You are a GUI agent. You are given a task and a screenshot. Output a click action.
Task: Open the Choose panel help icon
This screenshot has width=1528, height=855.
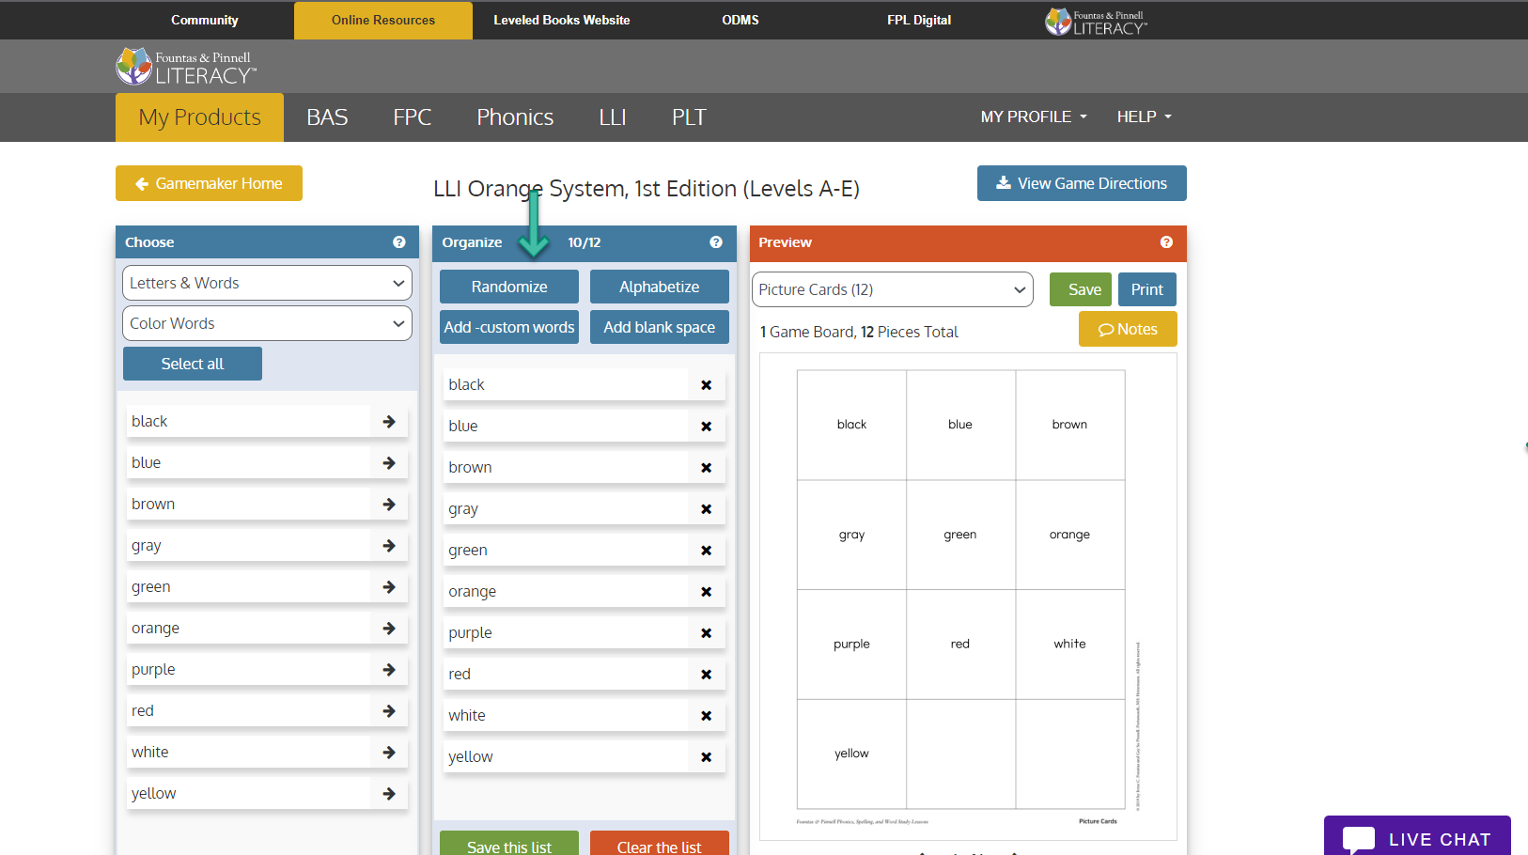click(398, 241)
